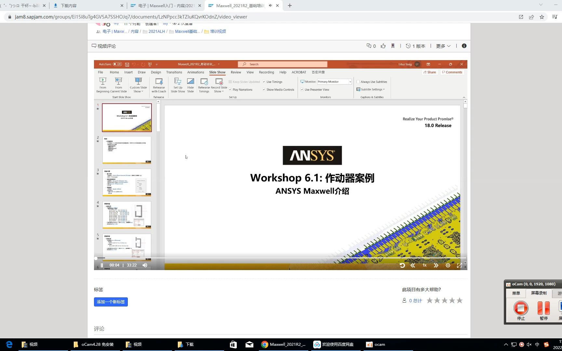
Task: Rate the item one star
Action: click(430, 300)
